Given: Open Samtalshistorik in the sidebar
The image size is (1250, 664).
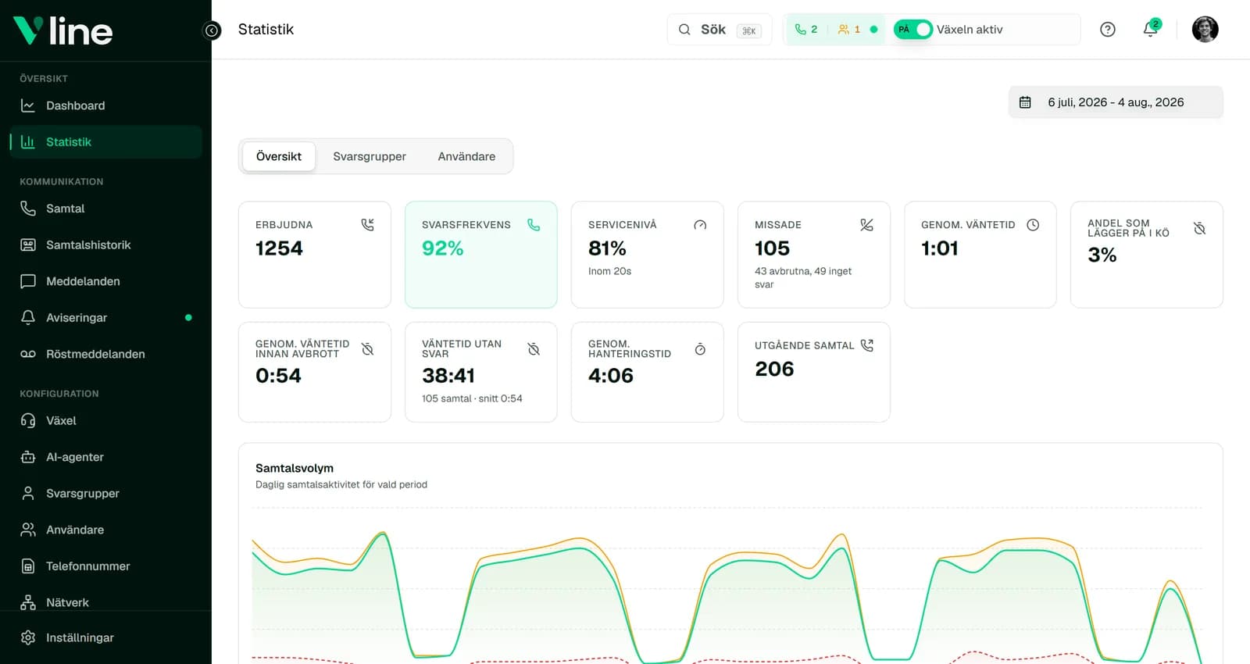Looking at the screenshot, I should click(105, 245).
